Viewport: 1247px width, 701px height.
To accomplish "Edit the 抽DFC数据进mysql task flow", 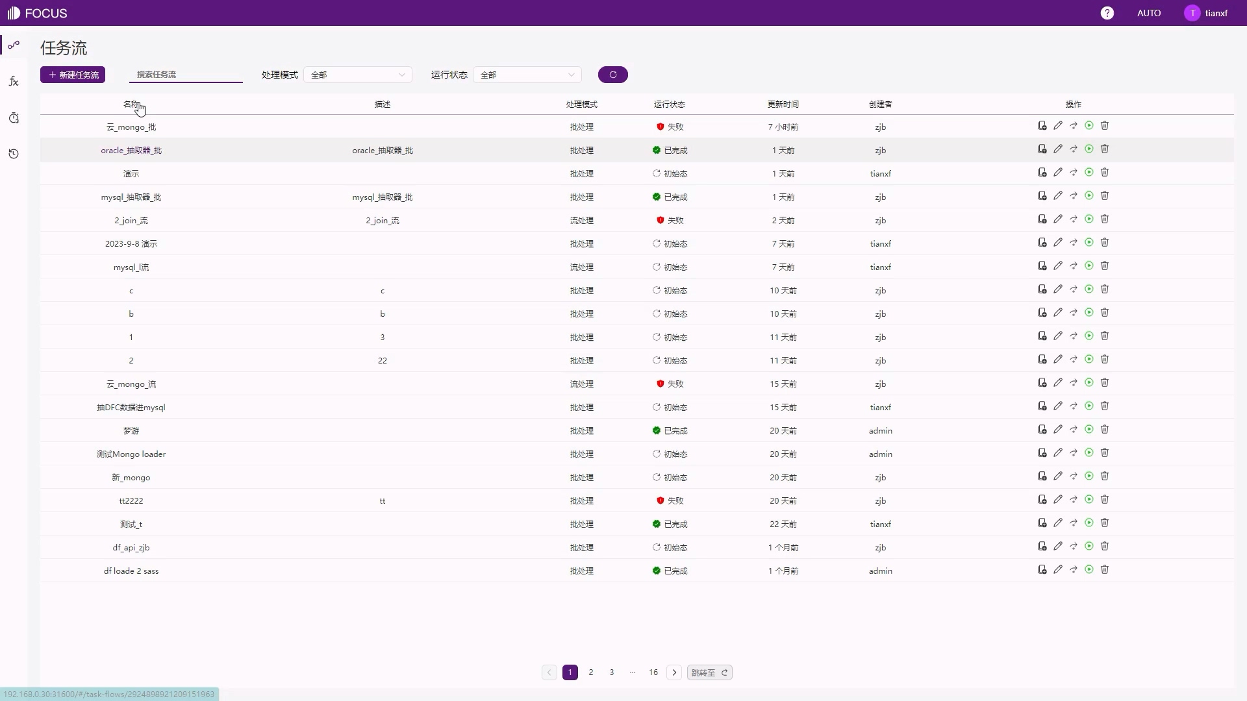I will [x=1058, y=406].
